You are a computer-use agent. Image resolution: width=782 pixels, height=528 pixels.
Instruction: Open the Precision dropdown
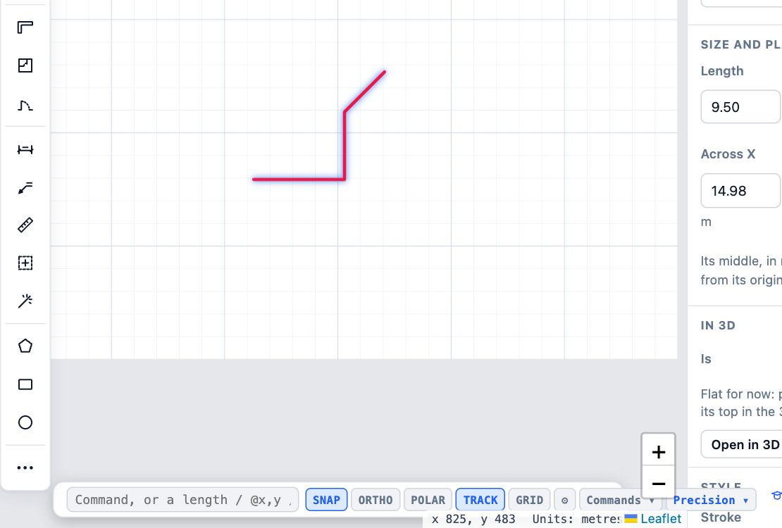pyautogui.click(x=711, y=500)
